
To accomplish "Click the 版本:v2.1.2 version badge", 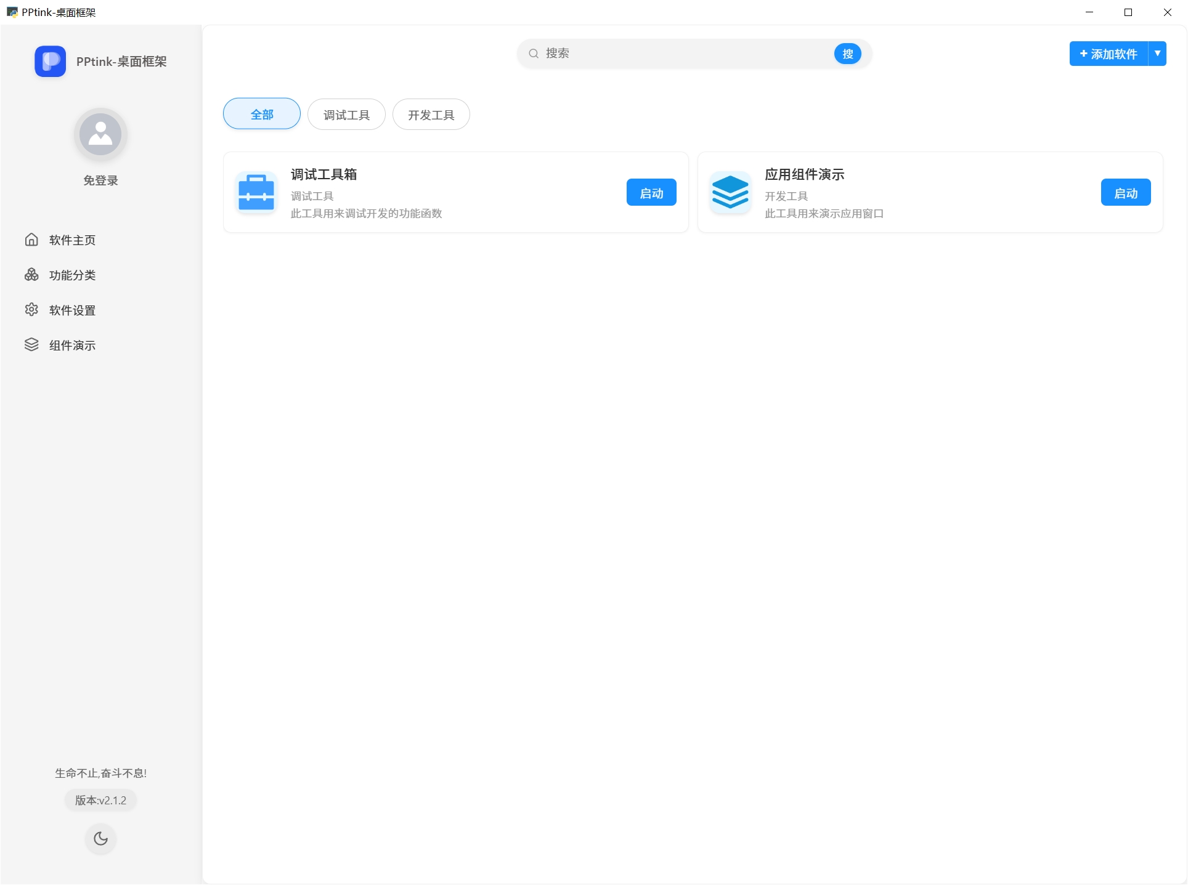I will [100, 800].
